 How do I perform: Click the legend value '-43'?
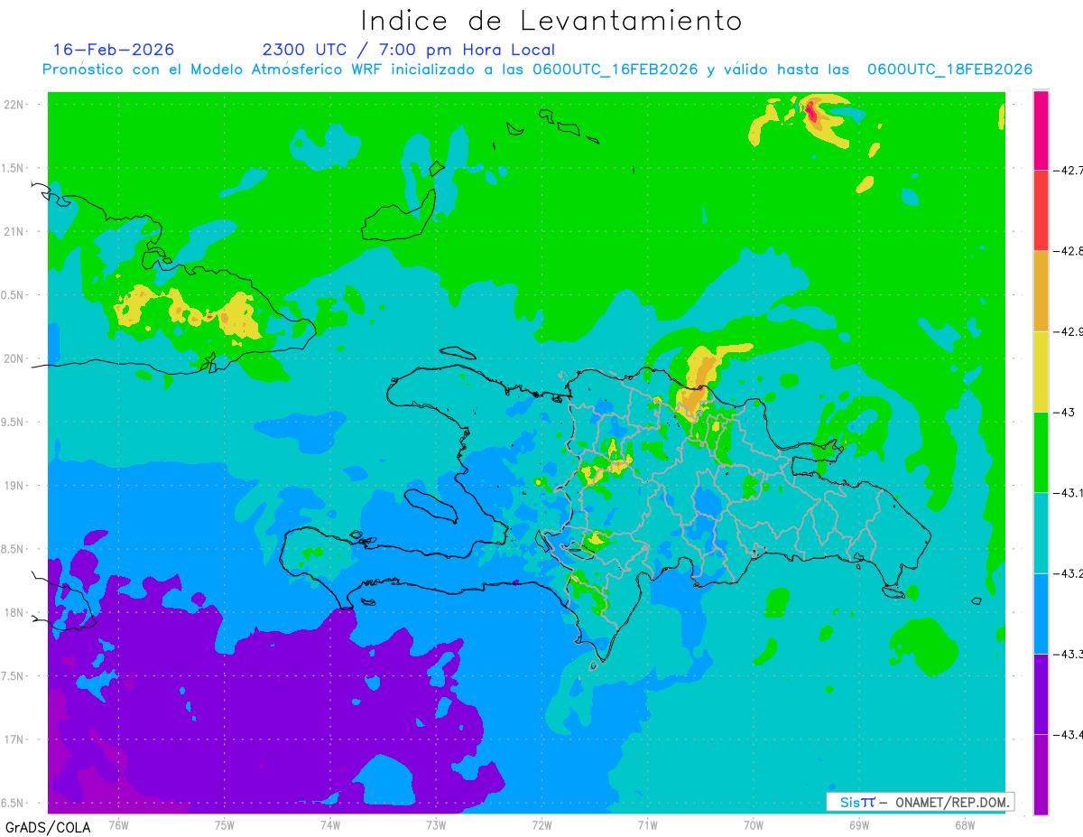(1063, 412)
